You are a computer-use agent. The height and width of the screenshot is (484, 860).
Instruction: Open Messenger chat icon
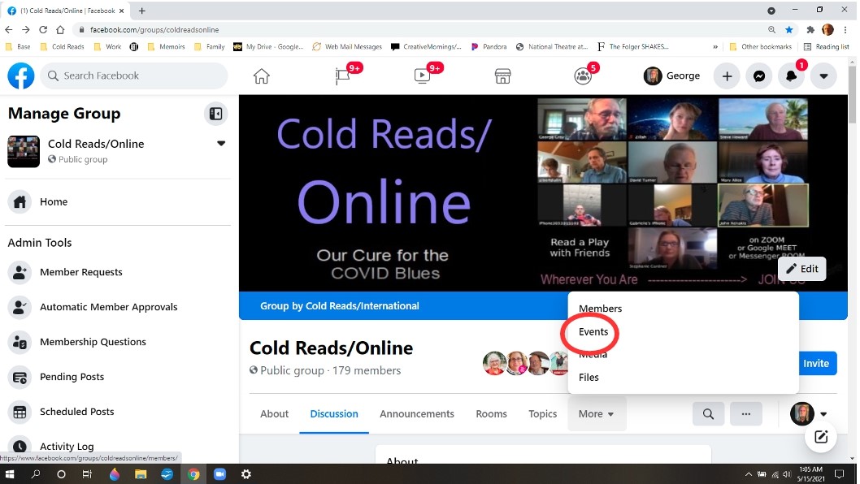pos(758,76)
